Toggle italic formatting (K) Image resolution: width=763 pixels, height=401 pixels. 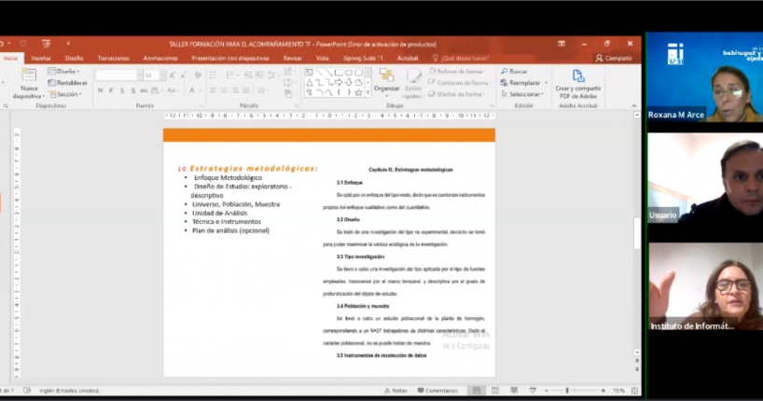pyautogui.click(x=110, y=90)
